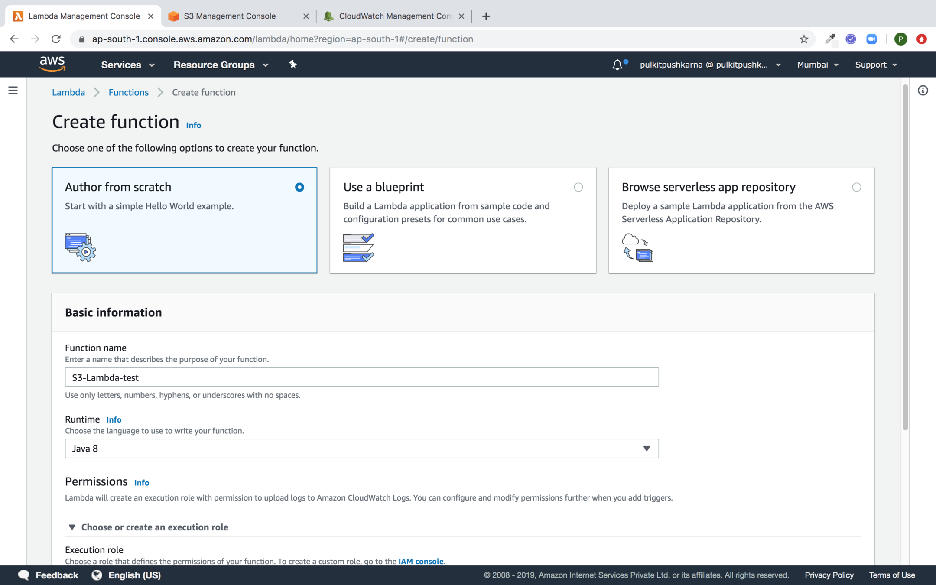Viewport: 936px width, 585px height.
Task: Open the Runtime Java 8 dropdown
Action: pyautogui.click(x=361, y=448)
